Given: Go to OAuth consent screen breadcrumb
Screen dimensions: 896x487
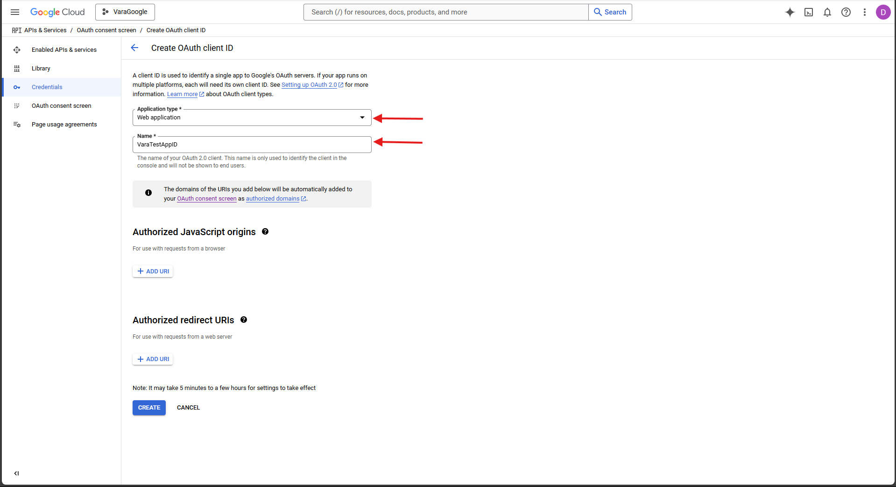Looking at the screenshot, I should click(106, 30).
